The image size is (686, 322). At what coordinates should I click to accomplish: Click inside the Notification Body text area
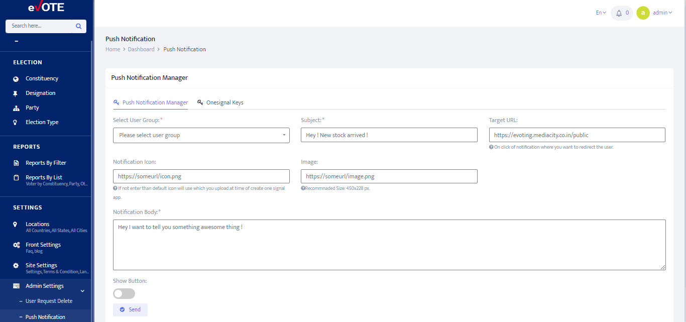click(389, 244)
